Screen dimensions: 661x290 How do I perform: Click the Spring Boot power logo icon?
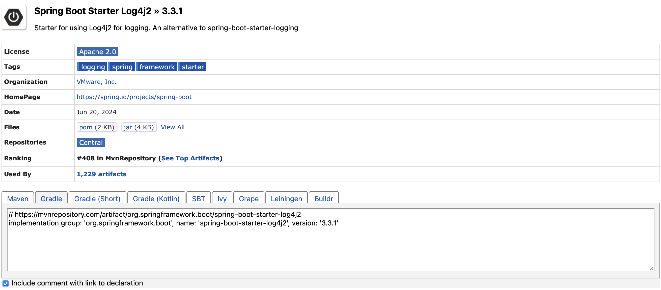[14, 17]
